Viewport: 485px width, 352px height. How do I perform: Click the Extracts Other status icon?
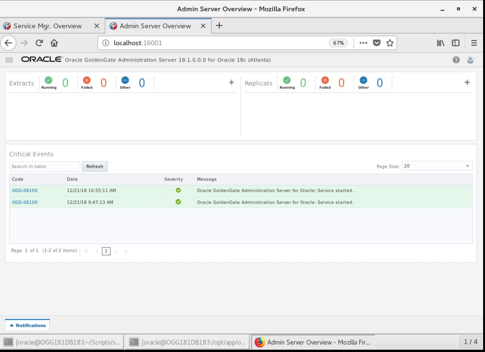(125, 80)
